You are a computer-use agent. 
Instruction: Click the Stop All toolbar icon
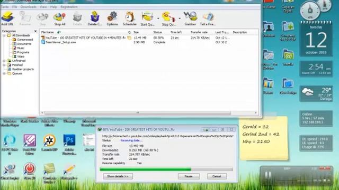pos(60,19)
